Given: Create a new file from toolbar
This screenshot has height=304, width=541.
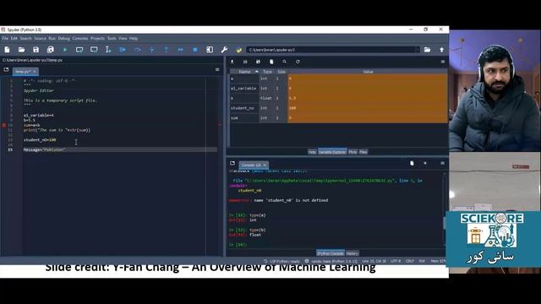Looking at the screenshot, I should [7, 50].
